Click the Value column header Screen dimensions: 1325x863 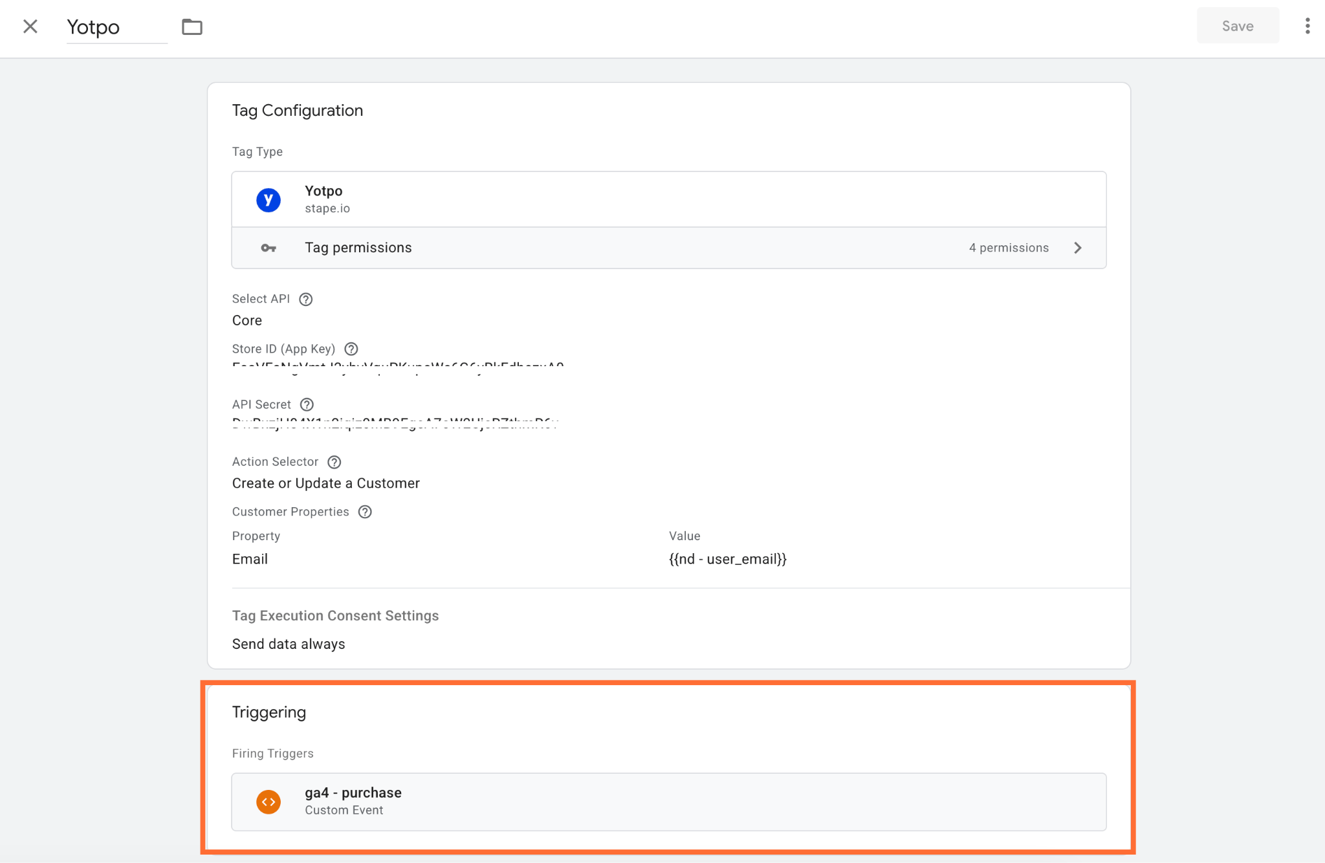(x=684, y=536)
